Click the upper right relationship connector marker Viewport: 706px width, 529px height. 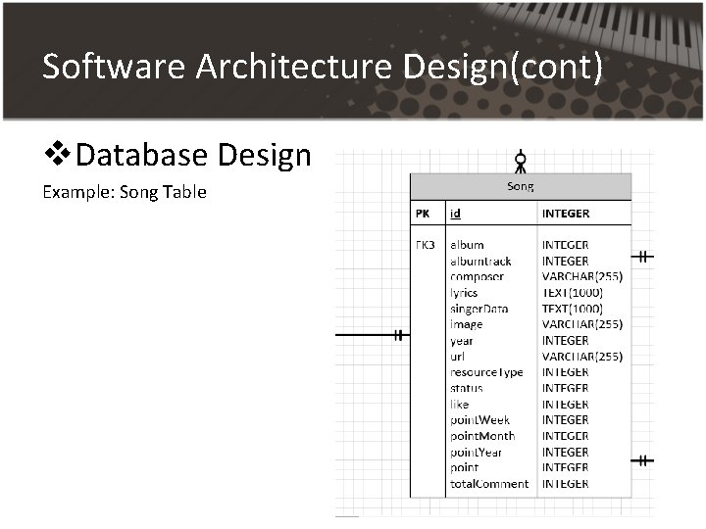point(643,257)
